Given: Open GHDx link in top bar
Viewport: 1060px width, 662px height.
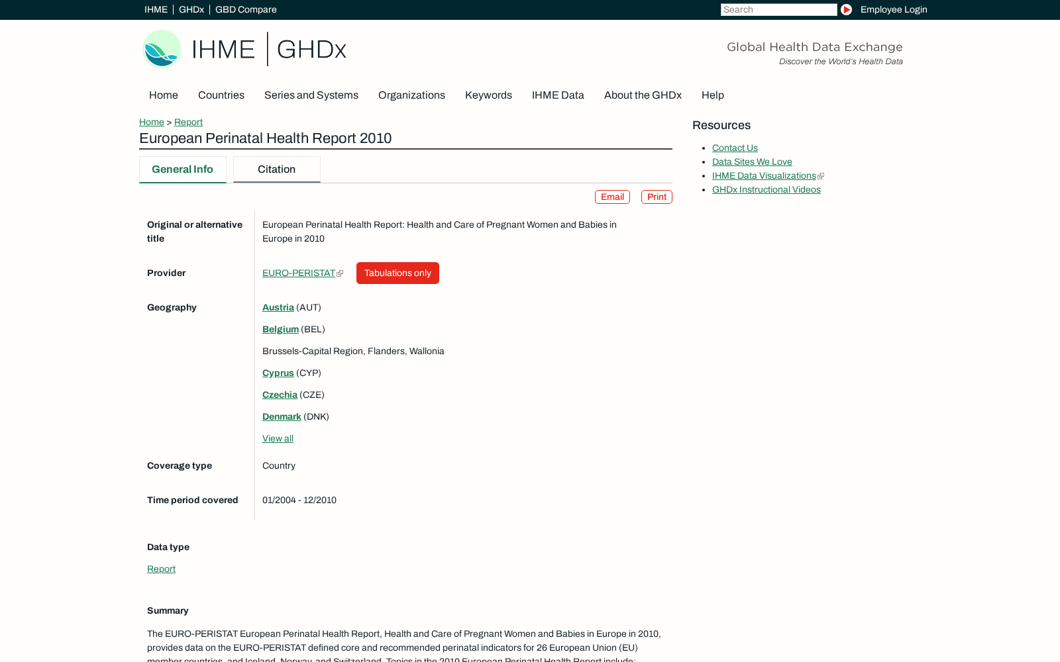Looking at the screenshot, I should tap(191, 10).
